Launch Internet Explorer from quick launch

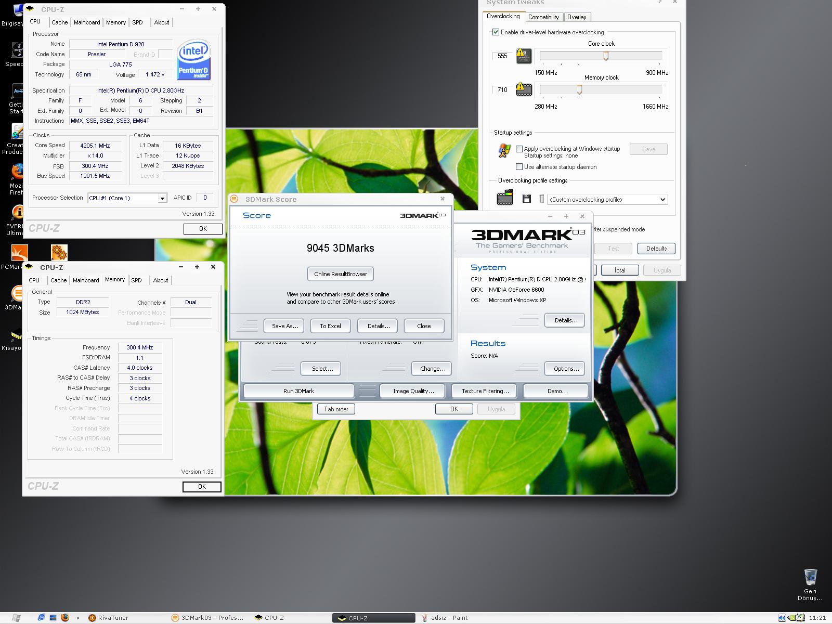point(41,618)
